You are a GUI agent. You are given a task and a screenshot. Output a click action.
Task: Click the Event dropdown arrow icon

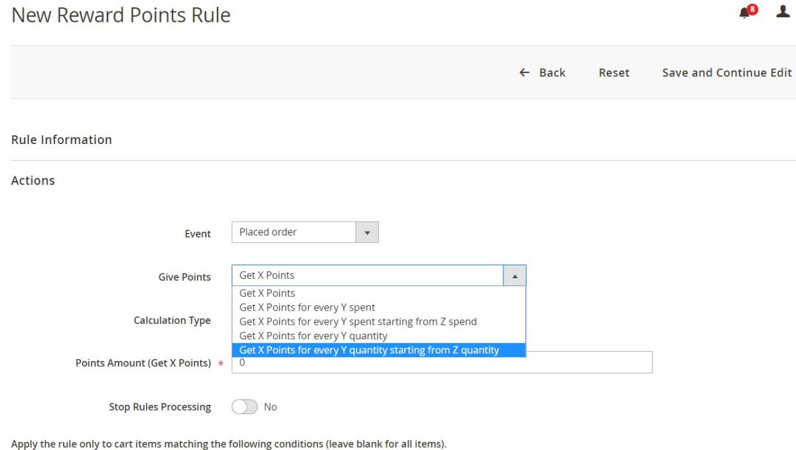coord(367,232)
